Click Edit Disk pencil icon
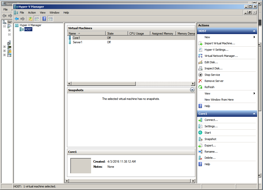The width and height of the screenshot is (263, 190). click(200, 62)
